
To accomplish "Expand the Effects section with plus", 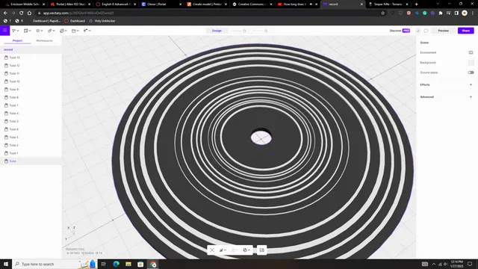I will click(x=471, y=84).
